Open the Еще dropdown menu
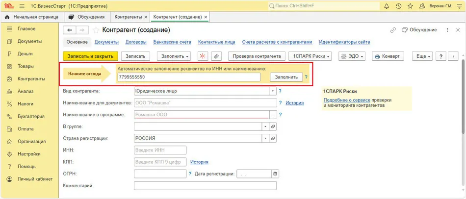Viewport: 466px width, 199px height. pos(423,56)
